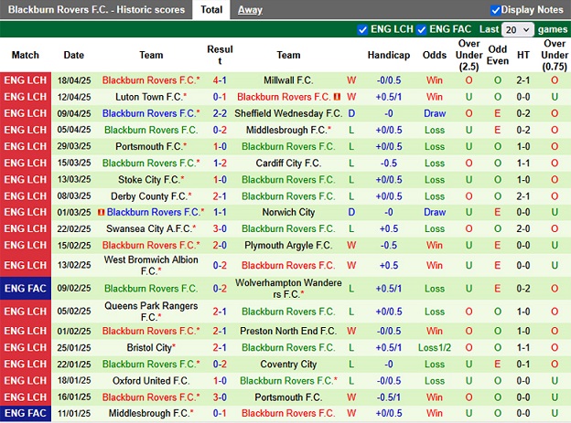
Task: Open Blackburn Rovers F.C. link in 18/04/25 row
Action: point(151,80)
